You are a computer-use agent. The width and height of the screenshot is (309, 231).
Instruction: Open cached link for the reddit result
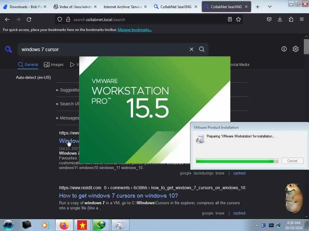tap(239, 213)
